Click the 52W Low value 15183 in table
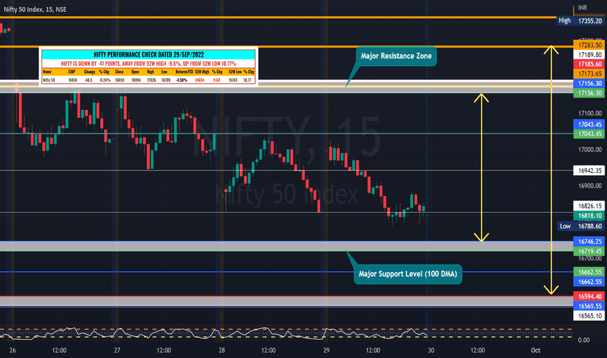This screenshot has height=358, width=607. tap(233, 80)
